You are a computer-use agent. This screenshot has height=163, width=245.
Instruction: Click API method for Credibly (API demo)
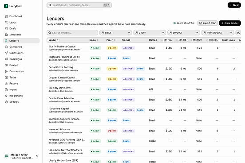click(151, 89)
